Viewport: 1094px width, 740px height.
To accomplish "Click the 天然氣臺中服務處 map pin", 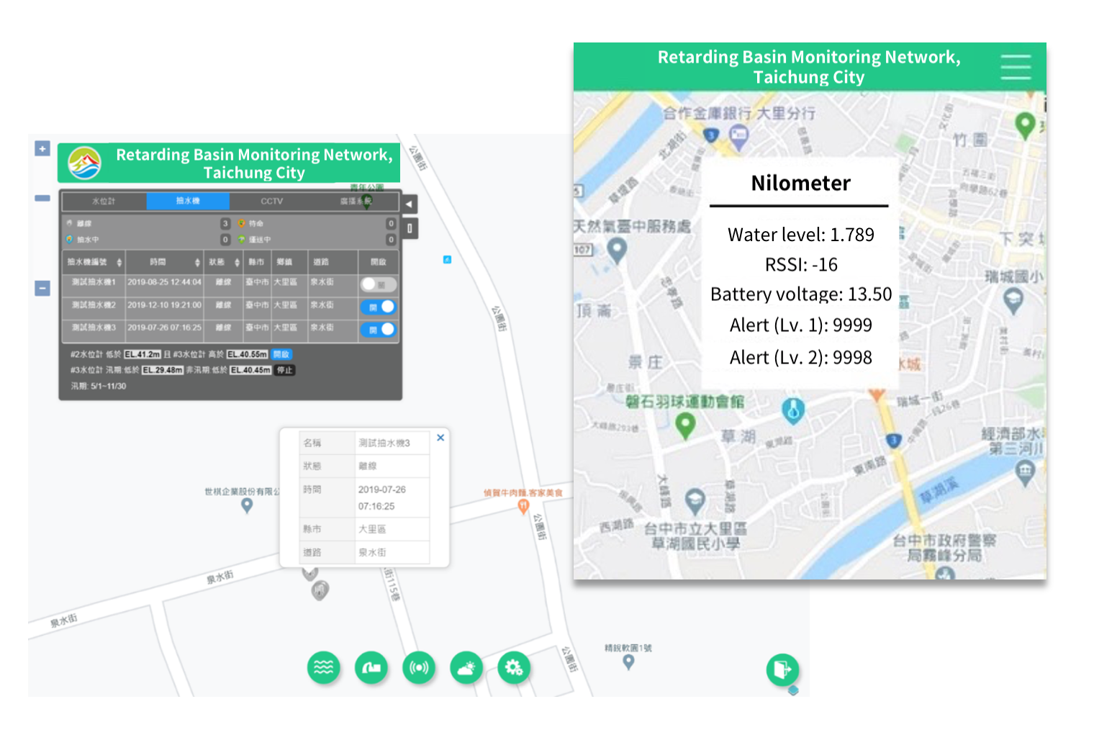I will pos(617,251).
